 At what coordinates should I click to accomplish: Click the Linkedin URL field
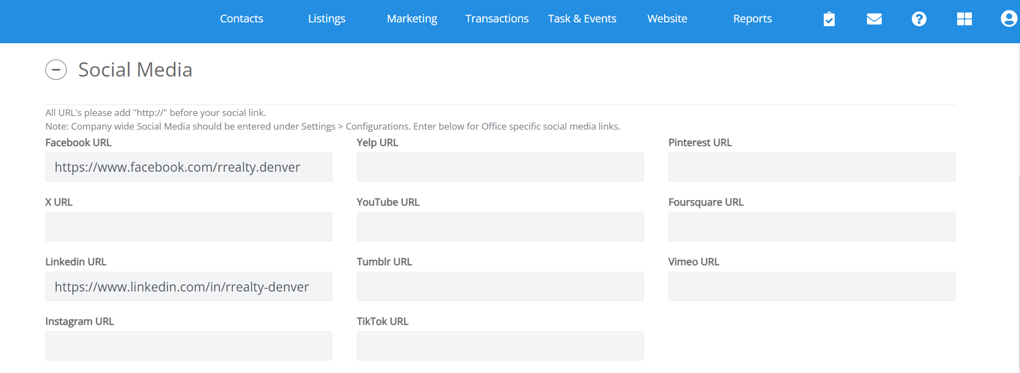coord(189,287)
